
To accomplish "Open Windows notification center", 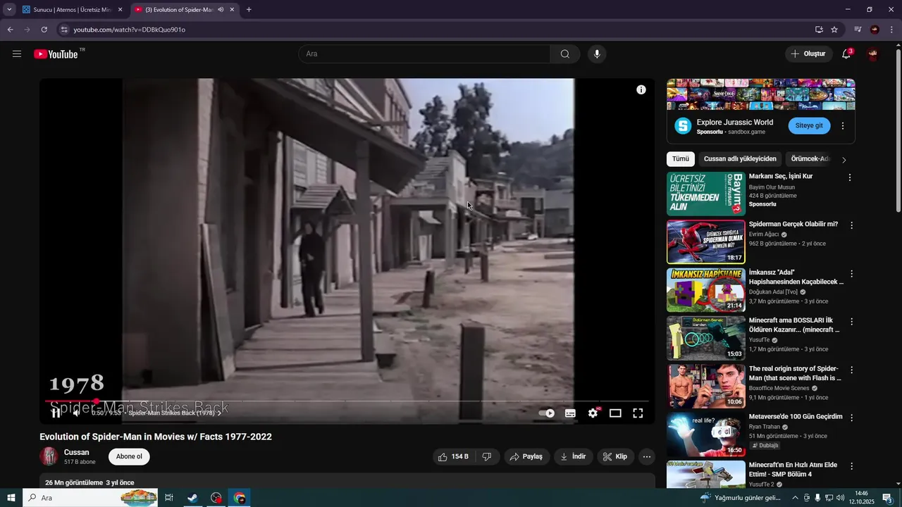I will pos(887,498).
